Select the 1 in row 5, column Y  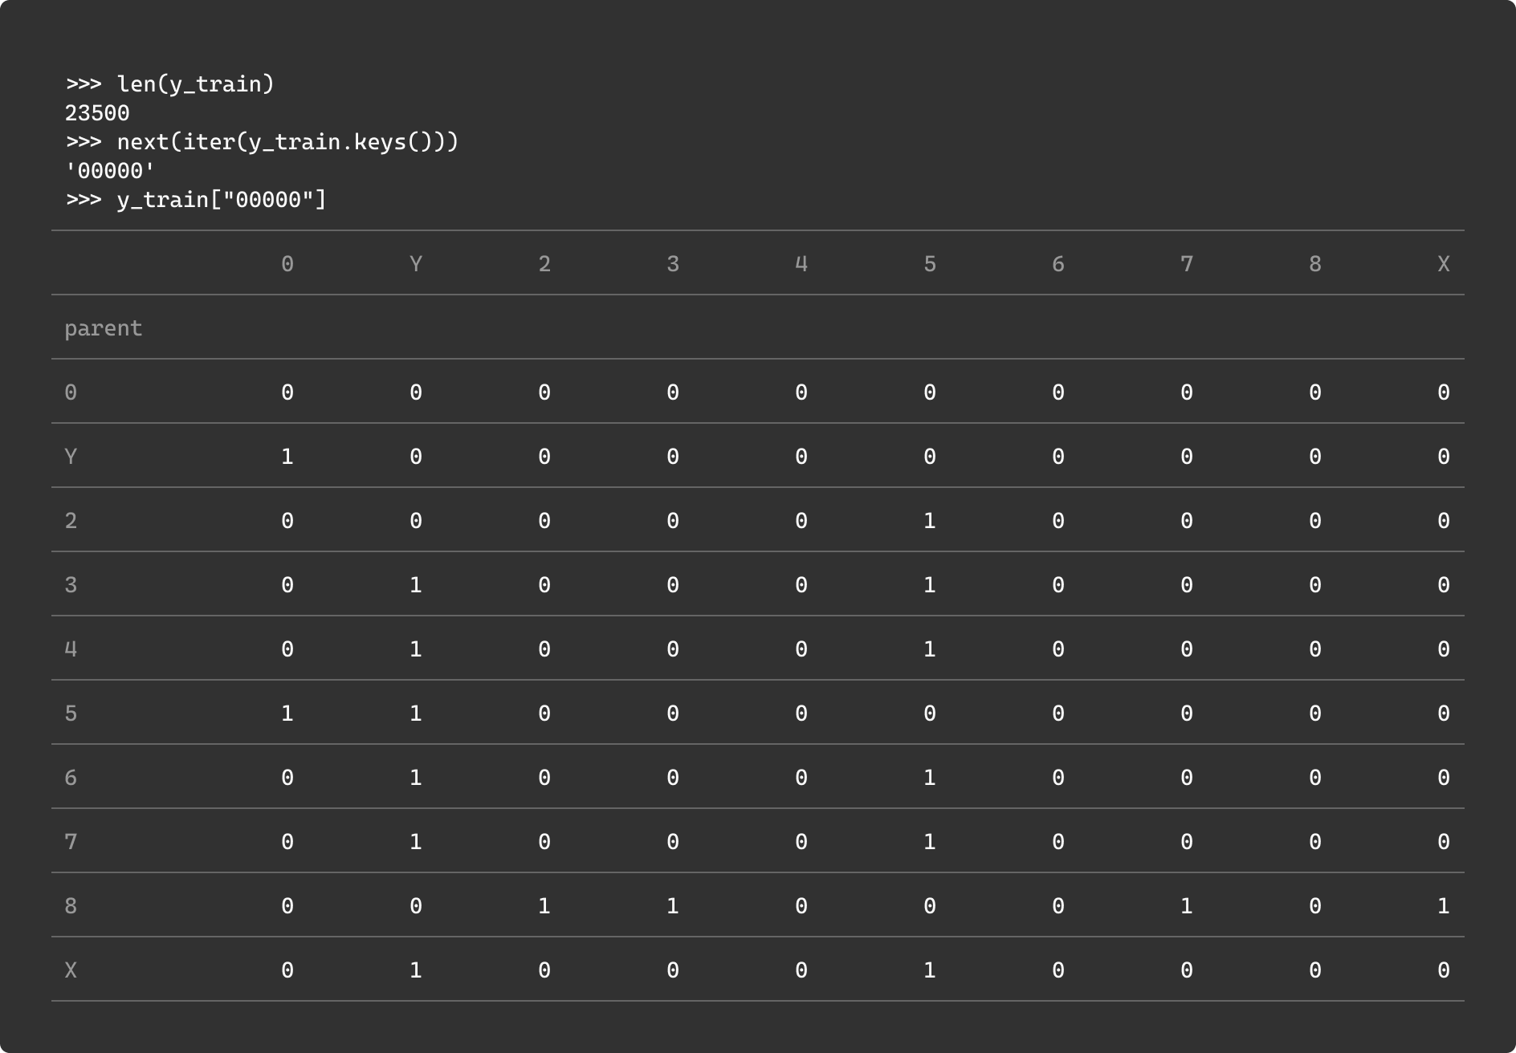point(416,714)
